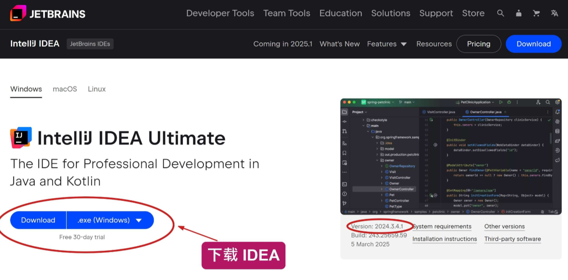
Task: Open the Third-party software link
Action: point(513,239)
